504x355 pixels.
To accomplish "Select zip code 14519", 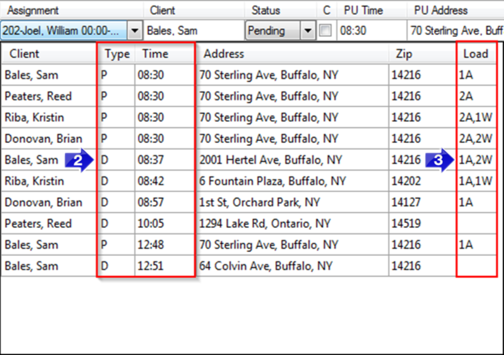I will (406, 224).
